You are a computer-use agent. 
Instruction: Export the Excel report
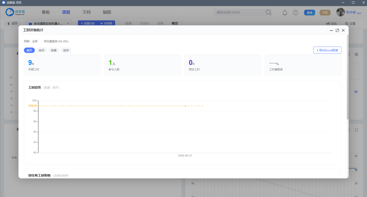tap(327, 50)
